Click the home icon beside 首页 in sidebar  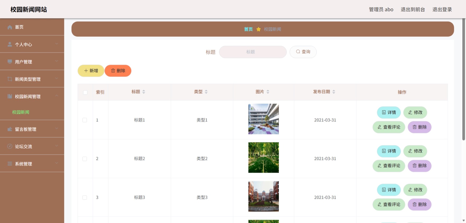click(x=10, y=27)
